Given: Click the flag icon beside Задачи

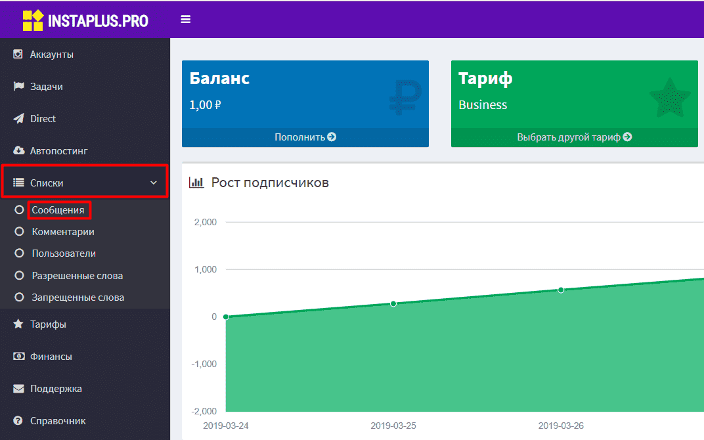Looking at the screenshot, I should [18, 86].
